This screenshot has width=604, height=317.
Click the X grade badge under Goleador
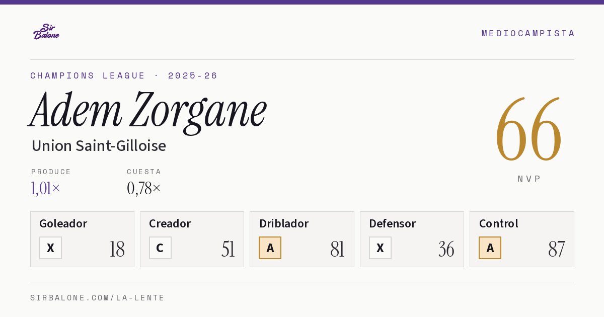[50, 248]
